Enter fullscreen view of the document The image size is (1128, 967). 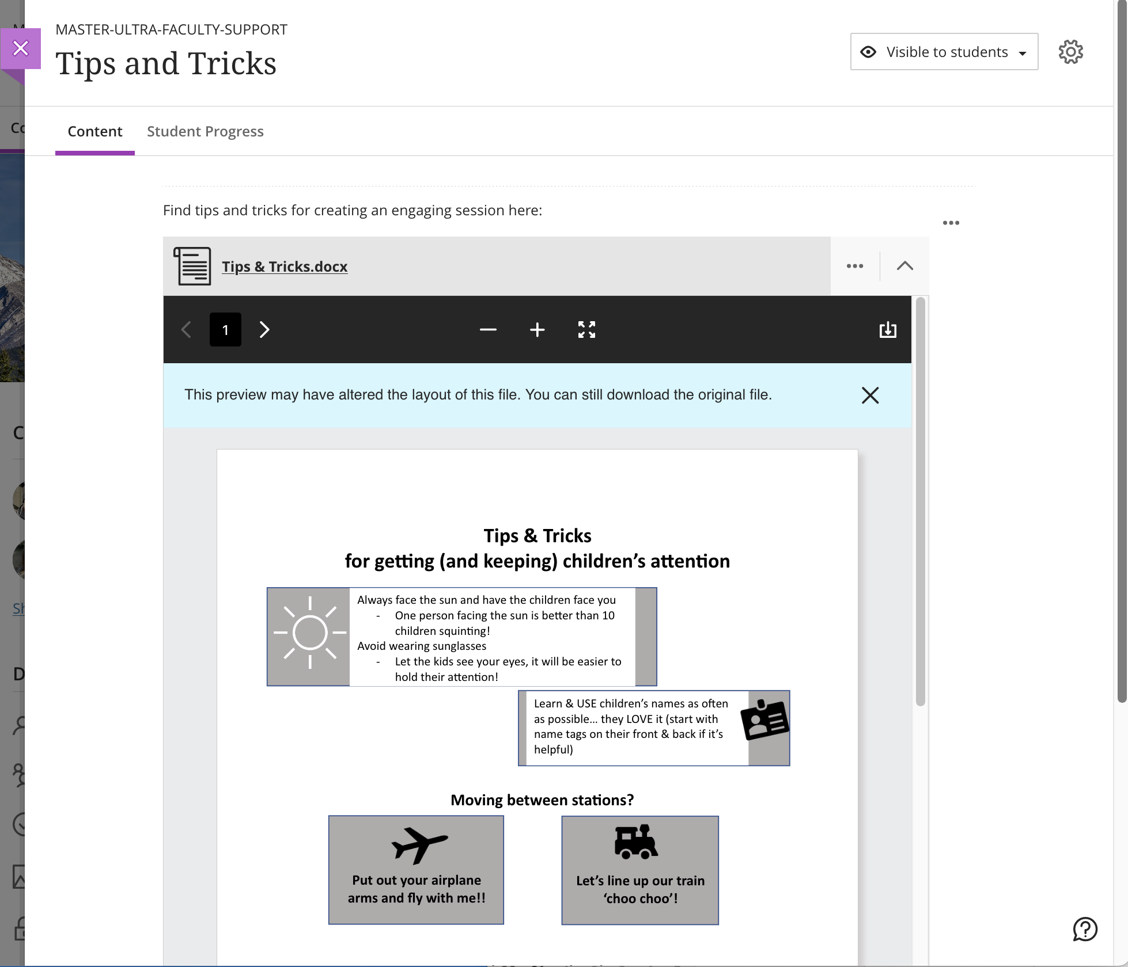(x=586, y=329)
